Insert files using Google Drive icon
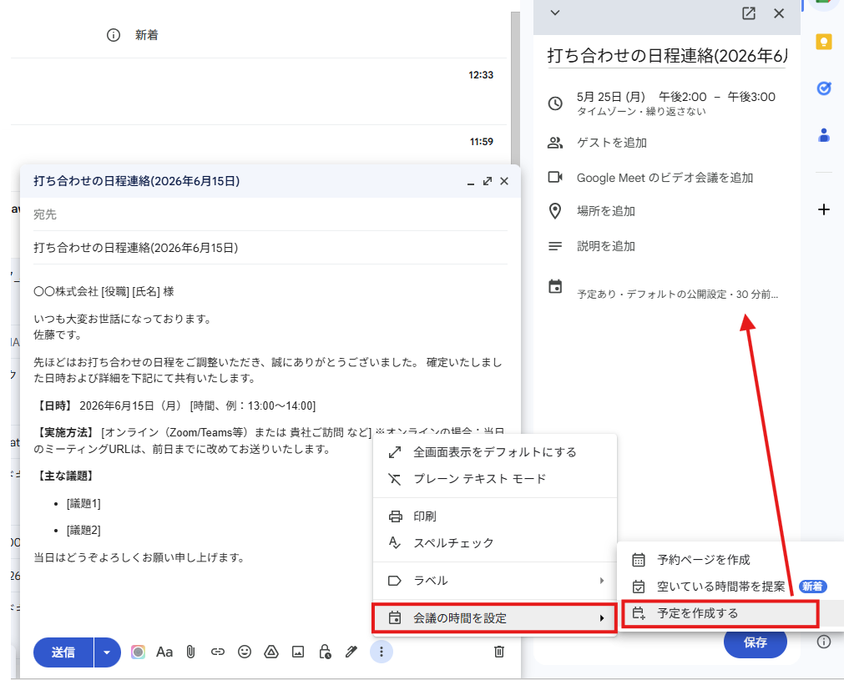The image size is (844, 680). coord(271,652)
